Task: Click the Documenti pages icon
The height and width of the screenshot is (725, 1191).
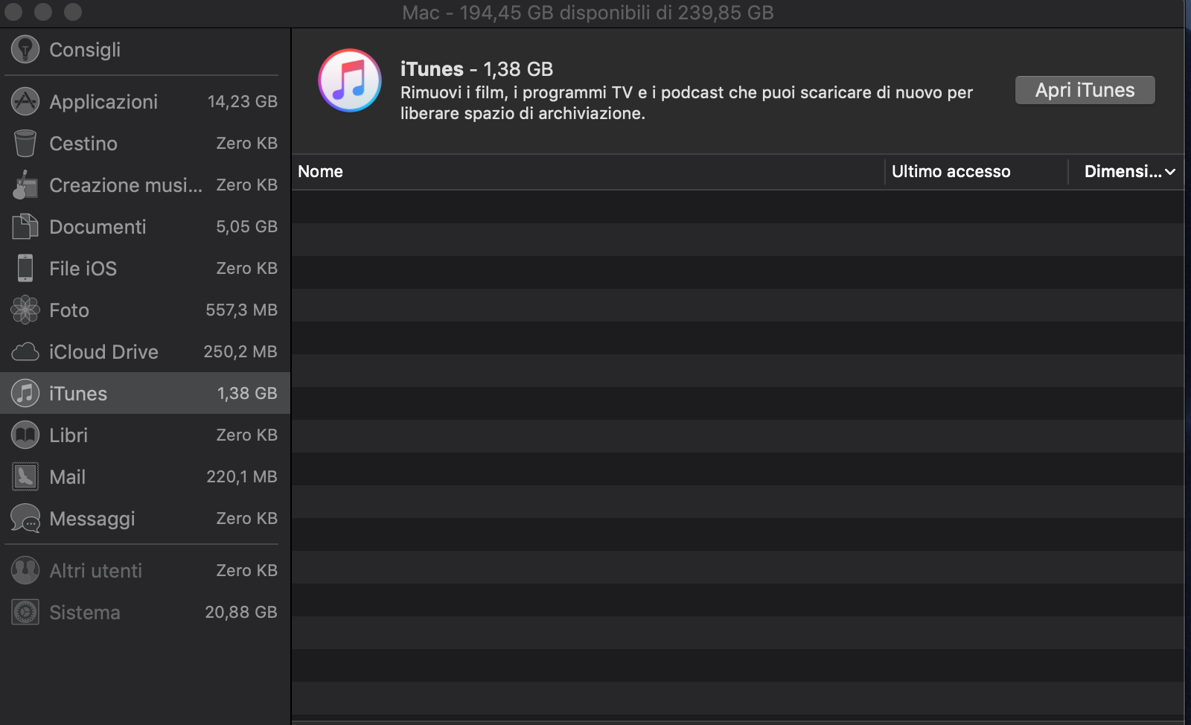Action: click(x=25, y=227)
